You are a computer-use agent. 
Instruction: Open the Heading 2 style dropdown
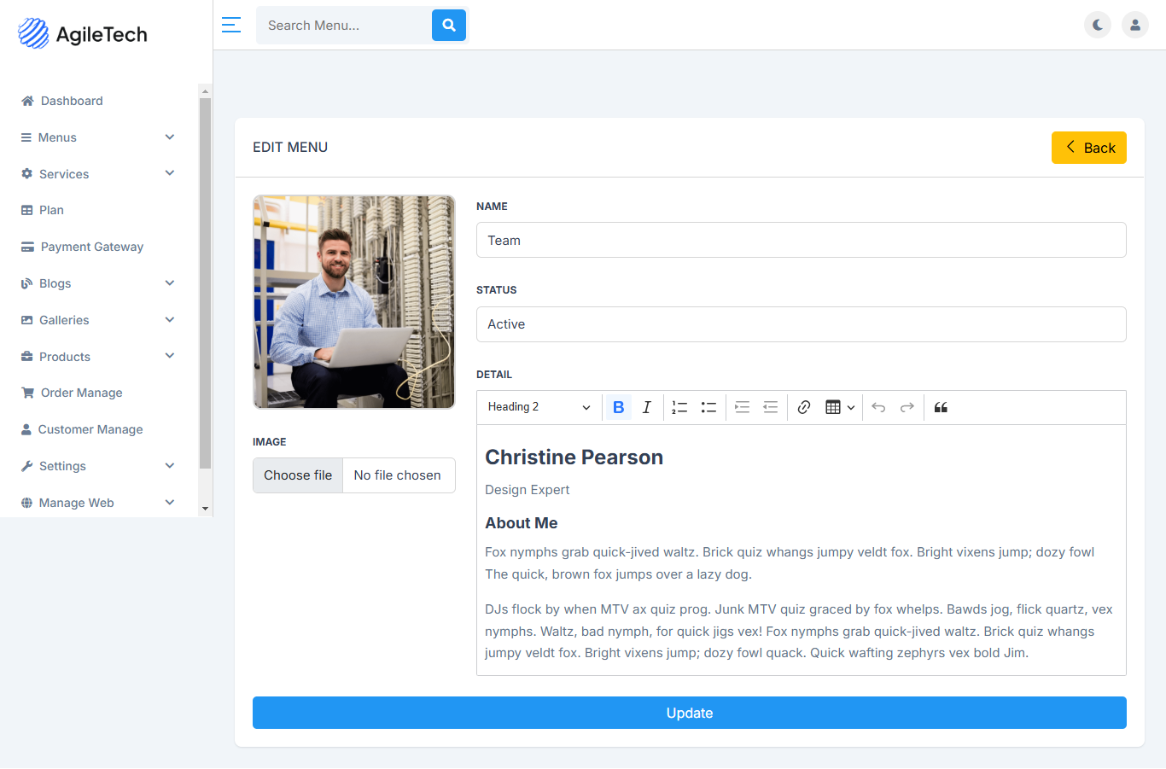click(539, 407)
